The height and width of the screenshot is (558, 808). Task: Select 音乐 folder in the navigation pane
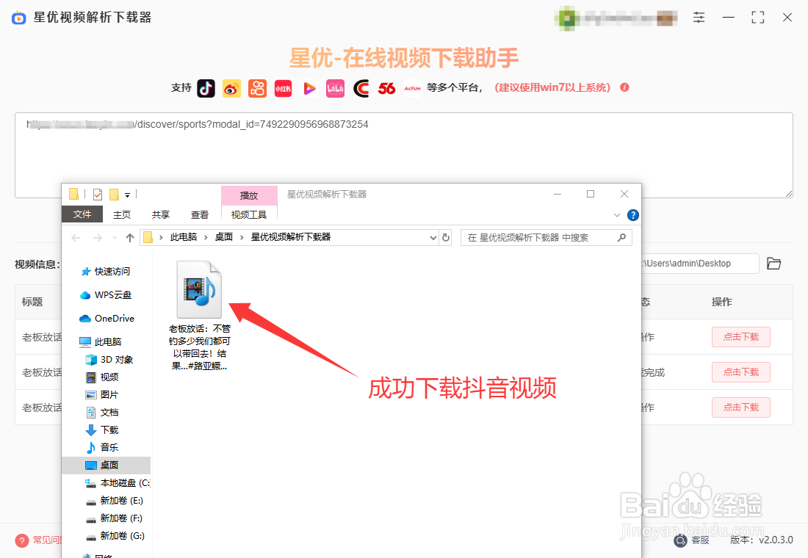[x=102, y=447]
